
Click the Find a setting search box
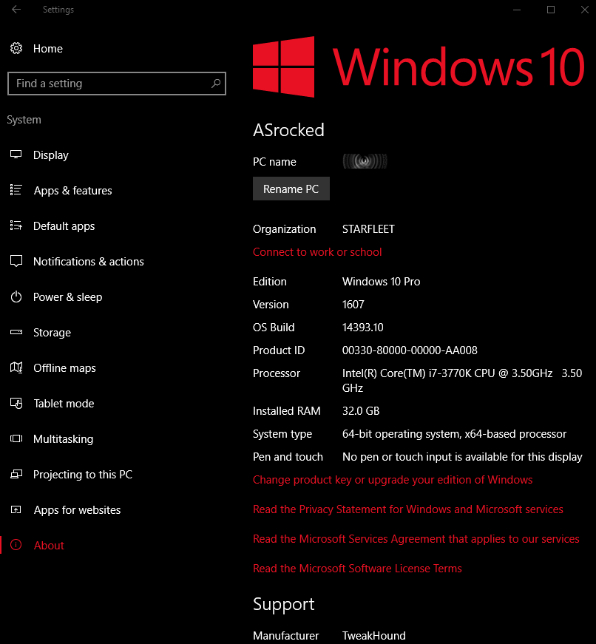[x=117, y=84]
